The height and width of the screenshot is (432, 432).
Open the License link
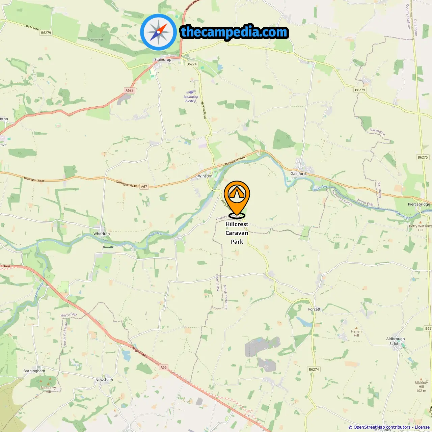tap(422, 427)
